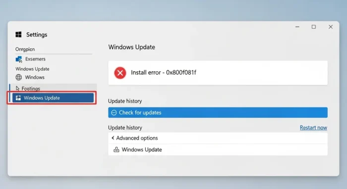Screen dimensions: 347x189
Task: Maximize the Settings window
Action: coord(314,27)
